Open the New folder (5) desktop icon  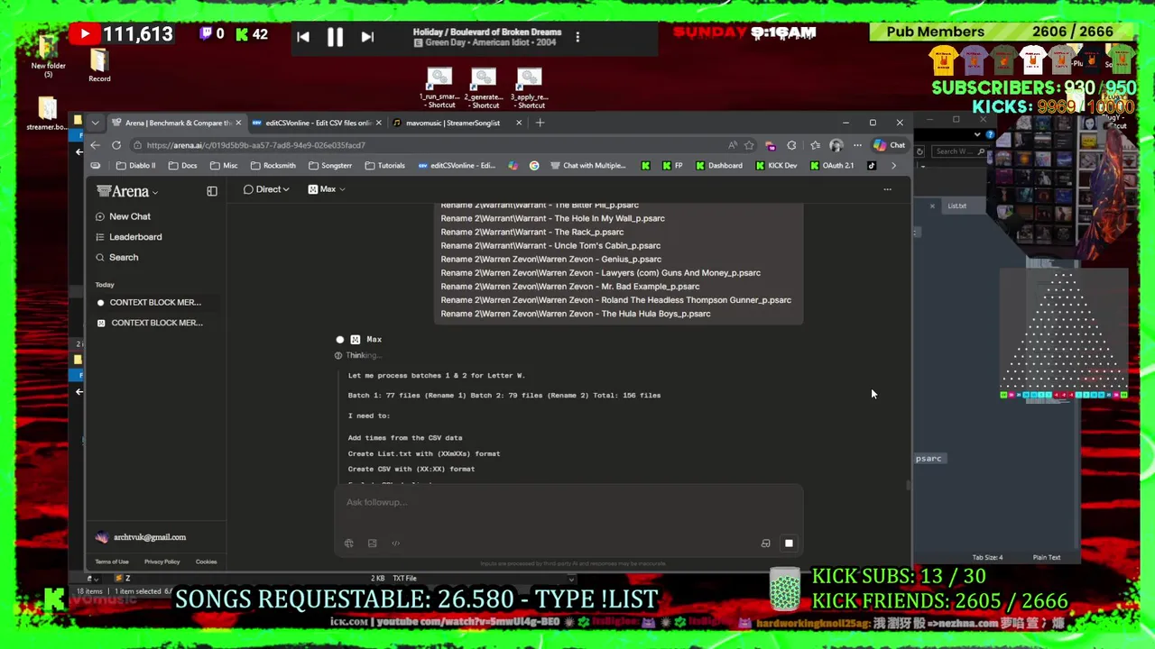(48, 54)
